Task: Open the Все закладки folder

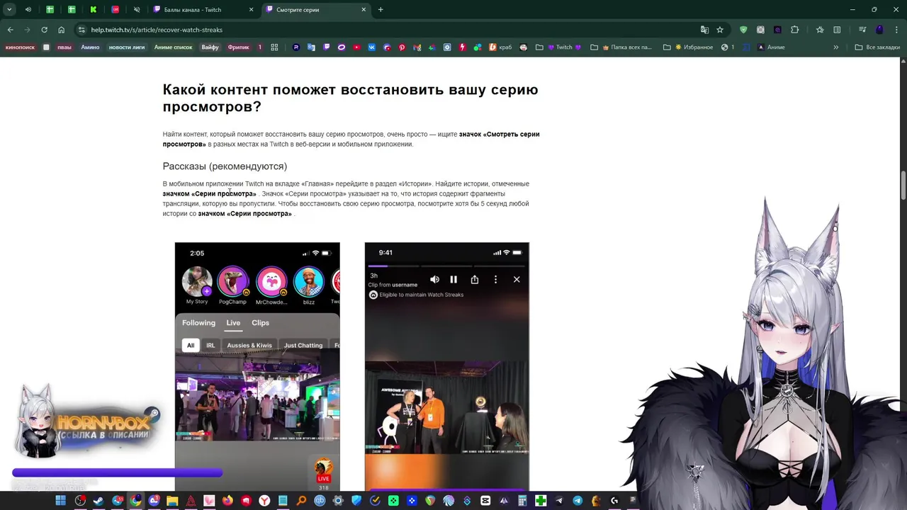Action: click(877, 47)
